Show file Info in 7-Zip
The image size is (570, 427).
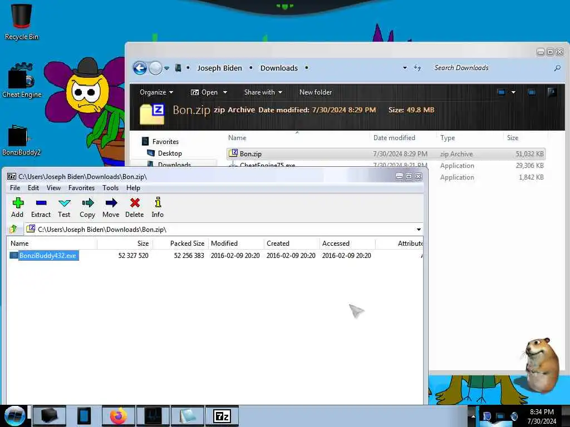pyautogui.click(x=158, y=207)
